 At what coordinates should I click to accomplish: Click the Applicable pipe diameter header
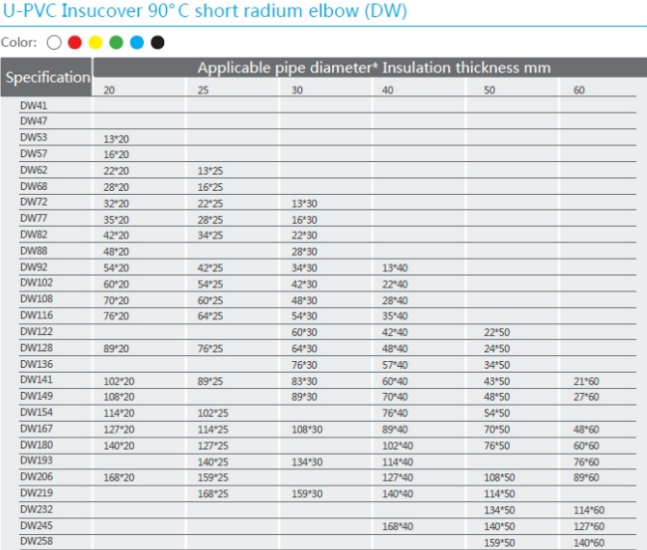click(x=374, y=68)
